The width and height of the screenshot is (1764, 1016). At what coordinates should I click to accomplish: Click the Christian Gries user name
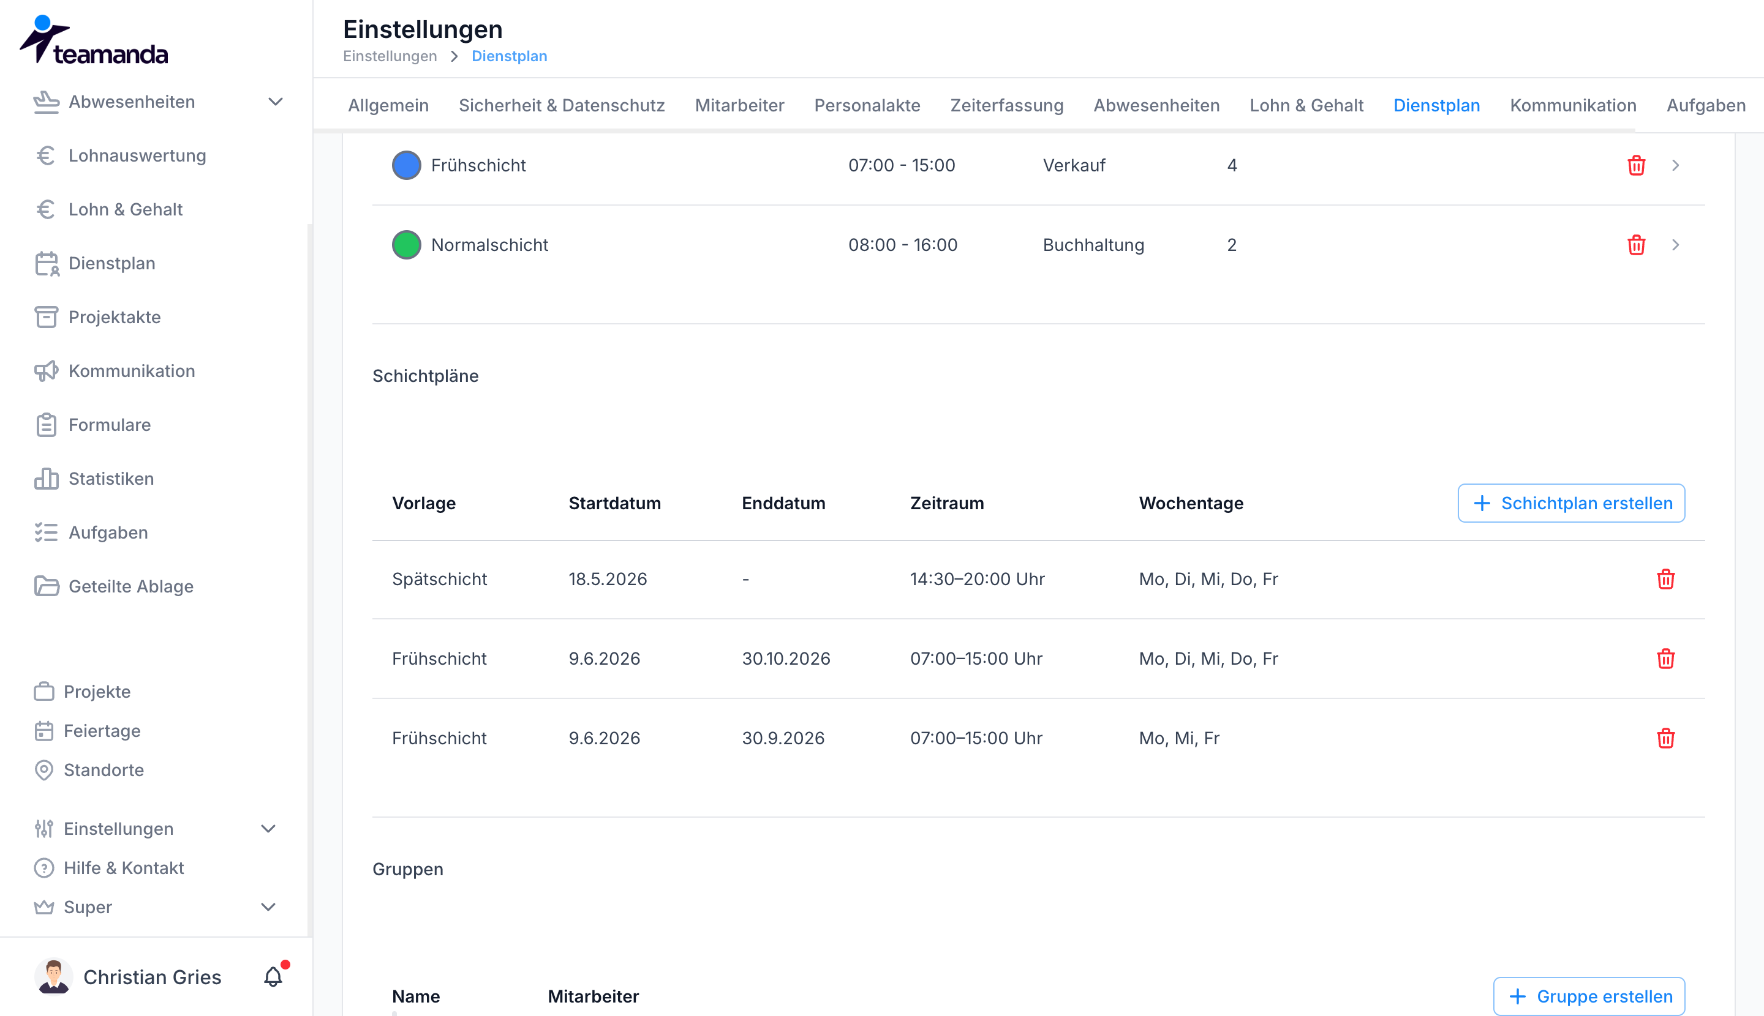pos(153,976)
